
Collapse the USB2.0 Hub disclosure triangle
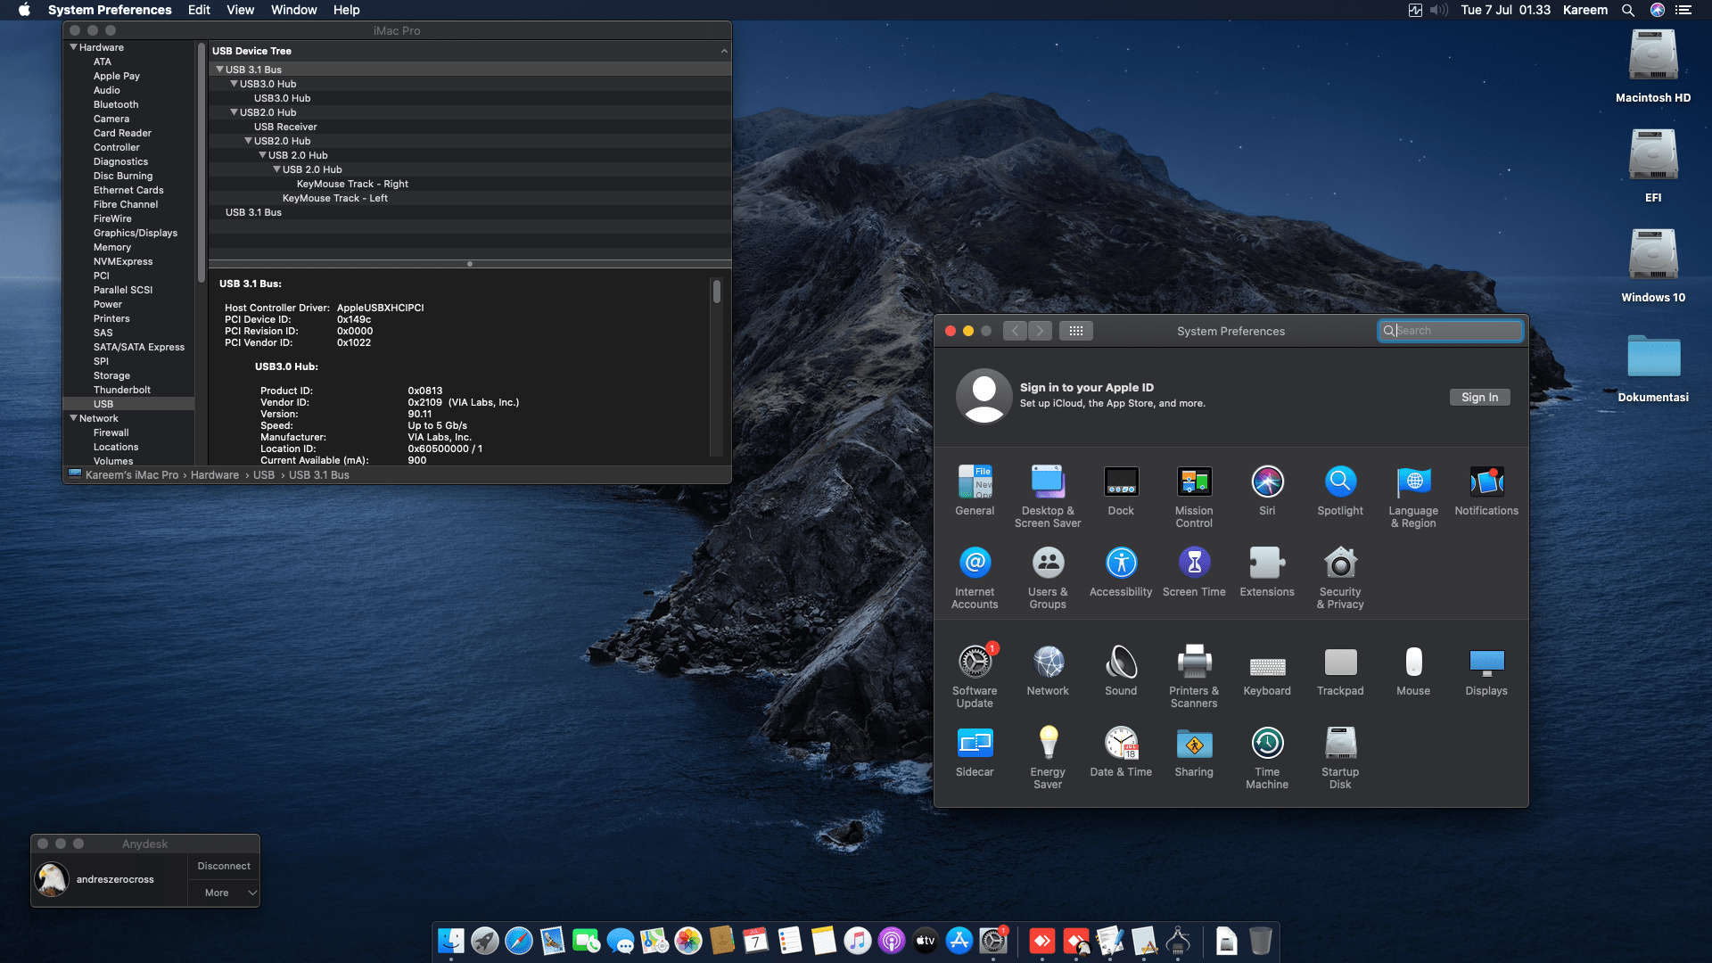tap(235, 112)
